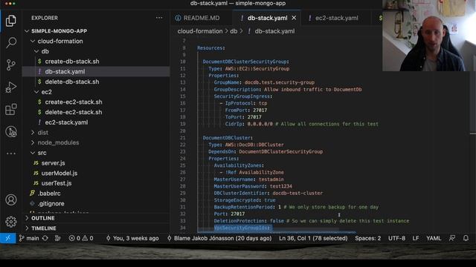Open the Remote Explorer icon in activity bar

point(11,132)
